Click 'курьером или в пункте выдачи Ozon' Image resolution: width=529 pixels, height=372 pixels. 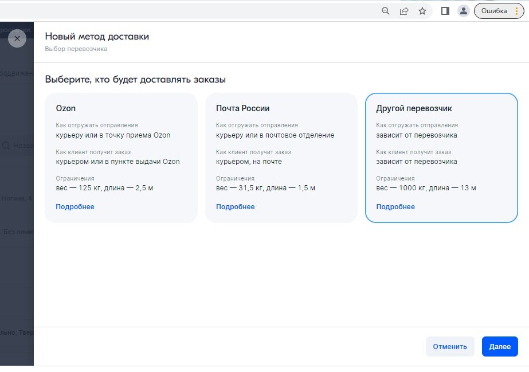[117, 162]
